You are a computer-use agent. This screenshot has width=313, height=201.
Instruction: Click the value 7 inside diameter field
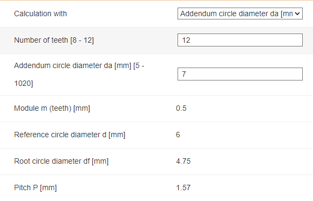click(x=184, y=75)
